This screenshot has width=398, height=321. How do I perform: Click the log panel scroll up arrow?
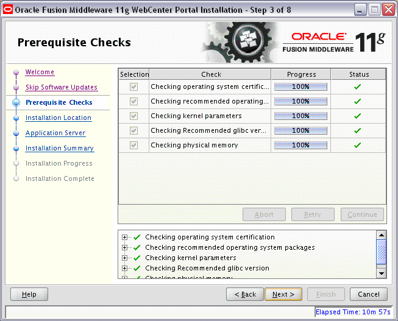click(x=382, y=235)
